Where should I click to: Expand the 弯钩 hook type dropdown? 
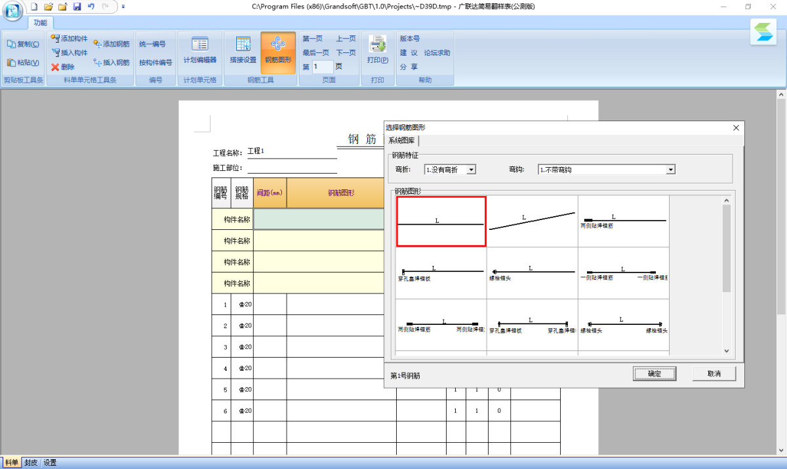coord(670,170)
